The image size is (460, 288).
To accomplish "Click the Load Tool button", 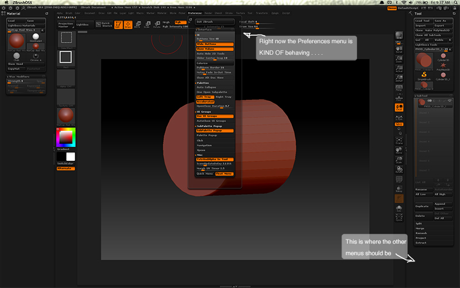I will tap(424, 21).
